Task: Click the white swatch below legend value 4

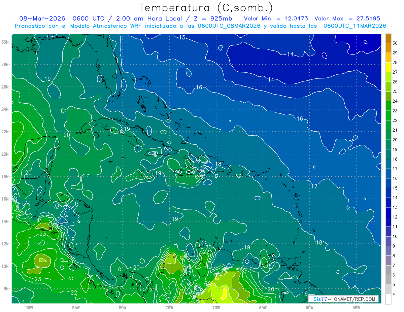Action: pos(388,299)
